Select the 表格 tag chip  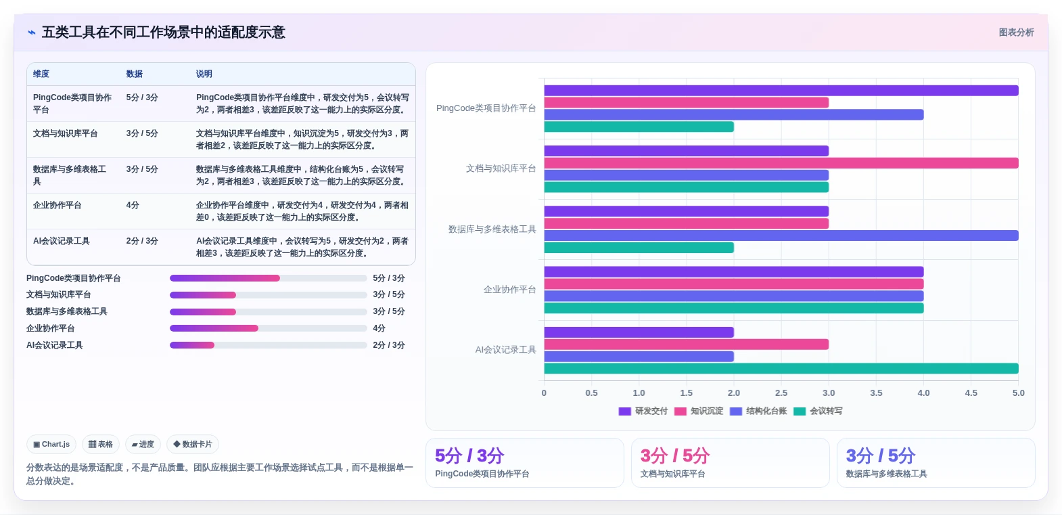(x=101, y=445)
